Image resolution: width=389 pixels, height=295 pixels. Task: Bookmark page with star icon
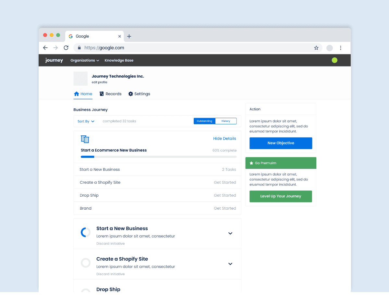tap(316, 48)
